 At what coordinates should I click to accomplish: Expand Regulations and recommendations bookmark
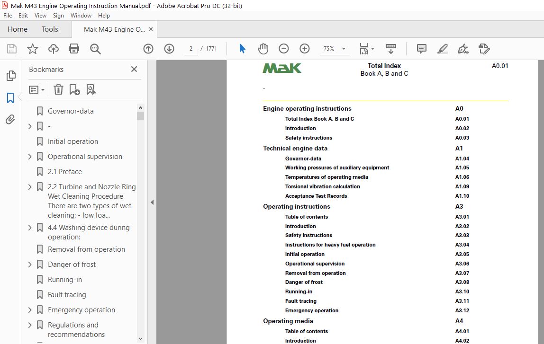point(30,325)
